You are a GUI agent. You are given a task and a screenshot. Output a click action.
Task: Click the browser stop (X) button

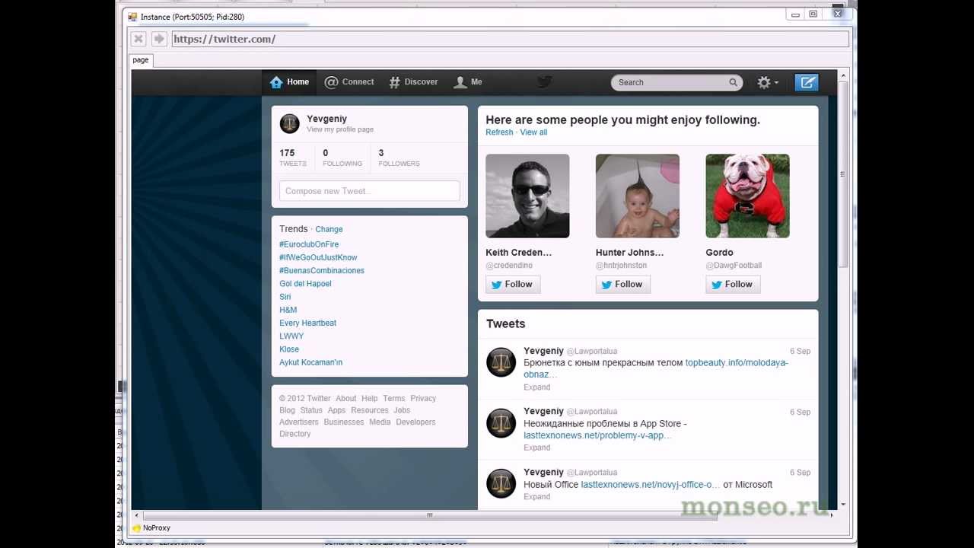(x=138, y=39)
